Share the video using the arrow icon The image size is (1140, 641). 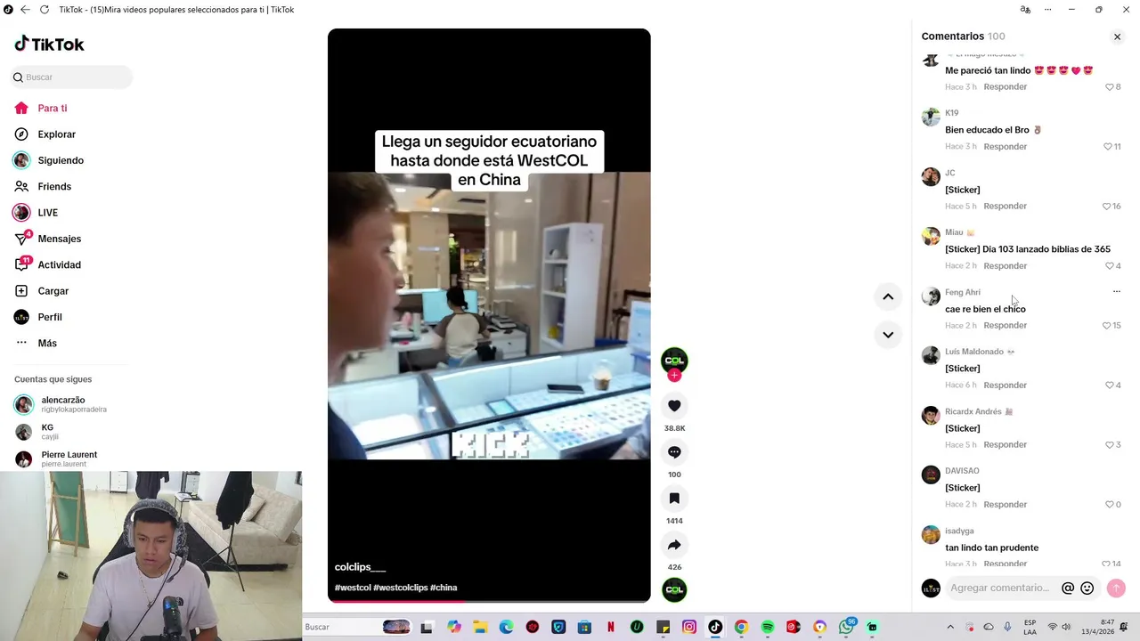click(674, 545)
